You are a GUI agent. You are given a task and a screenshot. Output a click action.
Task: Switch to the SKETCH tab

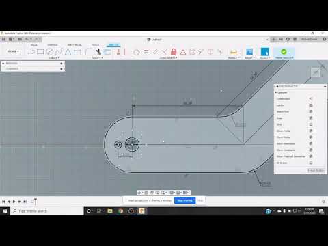pyautogui.click(x=113, y=45)
